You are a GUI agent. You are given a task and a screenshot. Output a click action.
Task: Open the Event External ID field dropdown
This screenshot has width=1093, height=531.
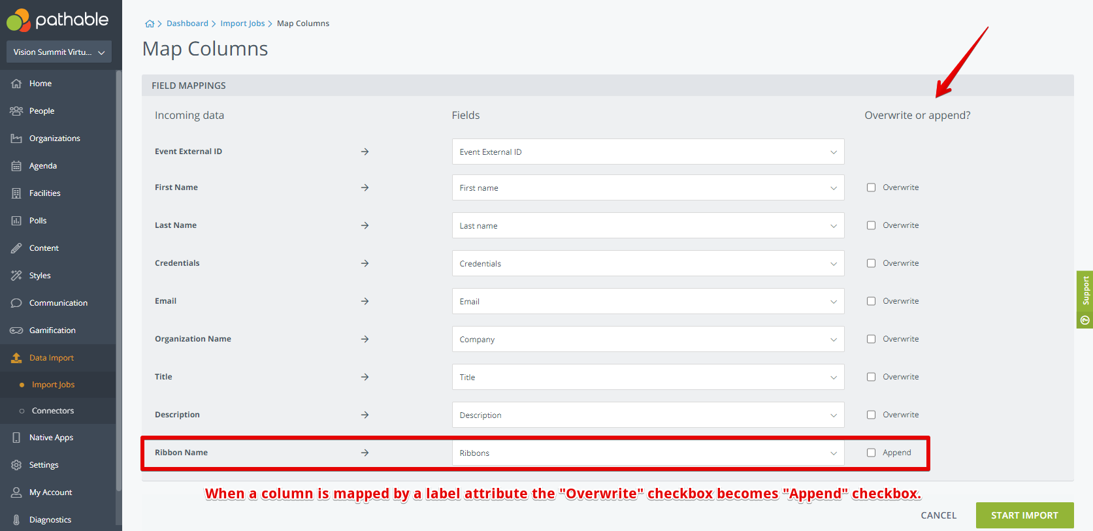(648, 152)
